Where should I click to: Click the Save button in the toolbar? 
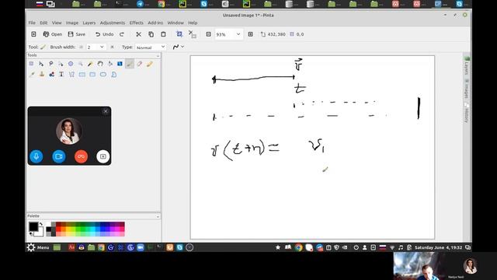click(x=77, y=34)
